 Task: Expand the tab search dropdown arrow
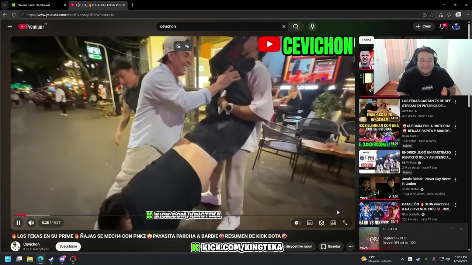coord(5,5)
